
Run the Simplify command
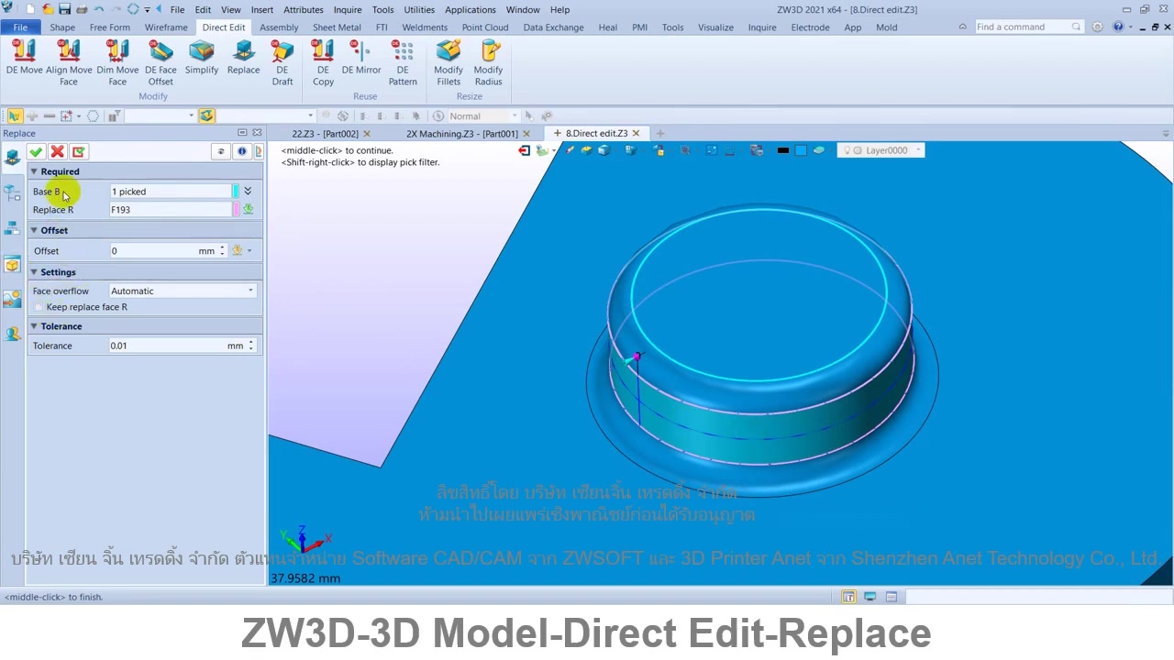coord(202,57)
